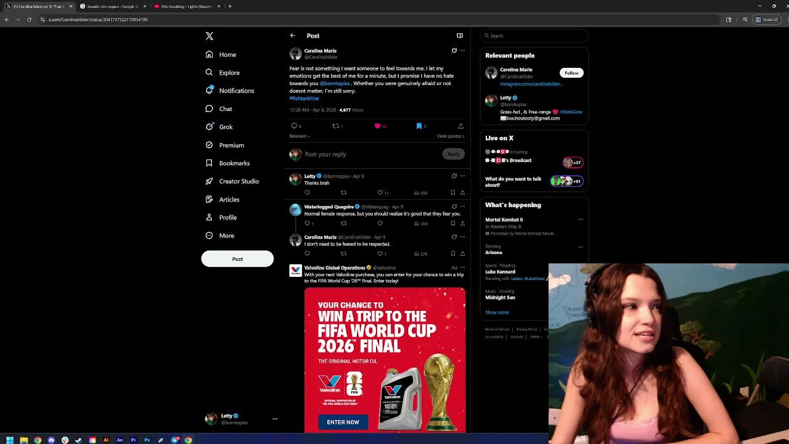Open Creator Studio

232,181
